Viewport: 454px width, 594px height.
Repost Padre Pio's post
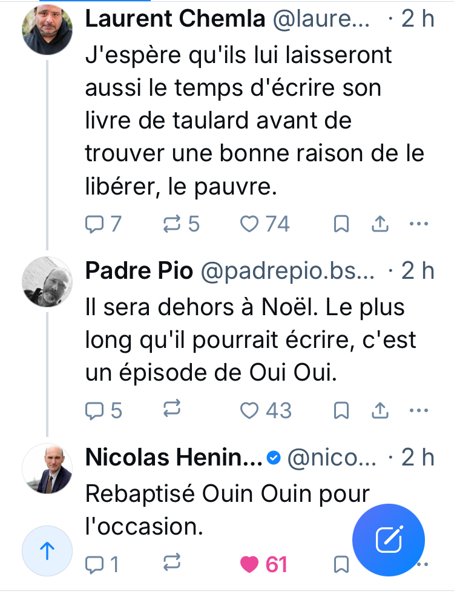pos(173,410)
